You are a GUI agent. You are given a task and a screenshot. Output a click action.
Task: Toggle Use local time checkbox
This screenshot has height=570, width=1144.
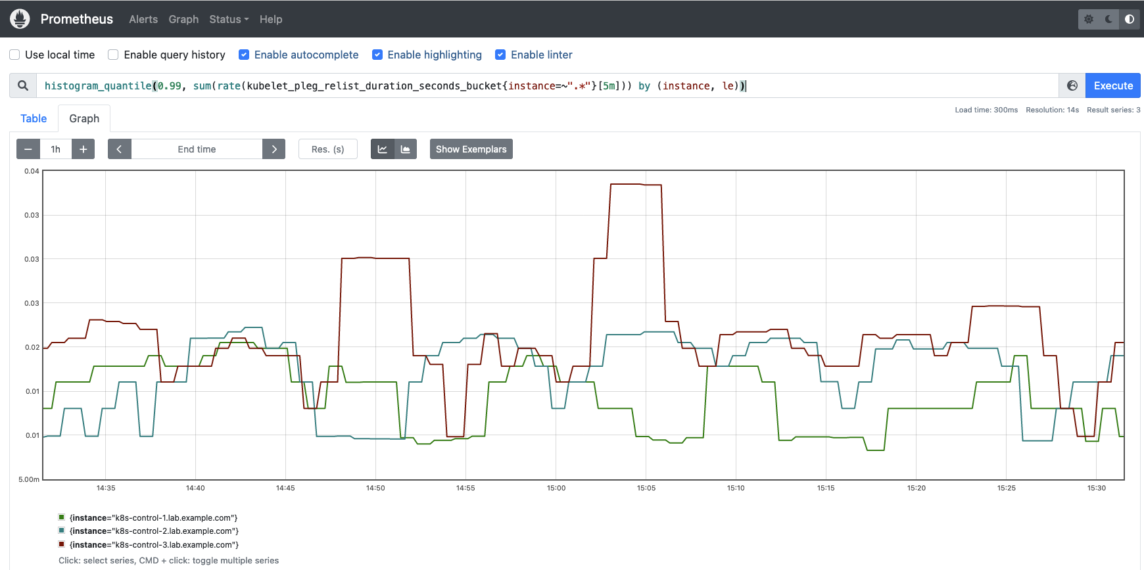(14, 55)
